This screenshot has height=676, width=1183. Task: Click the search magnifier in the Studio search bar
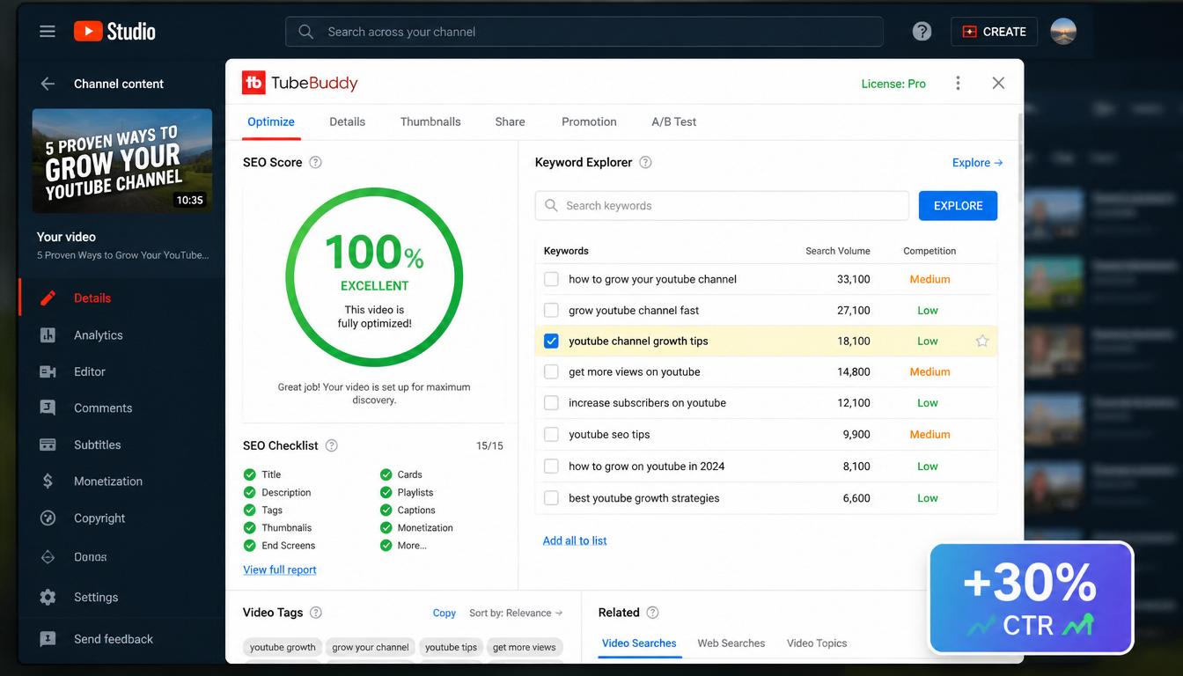(305, 32)
